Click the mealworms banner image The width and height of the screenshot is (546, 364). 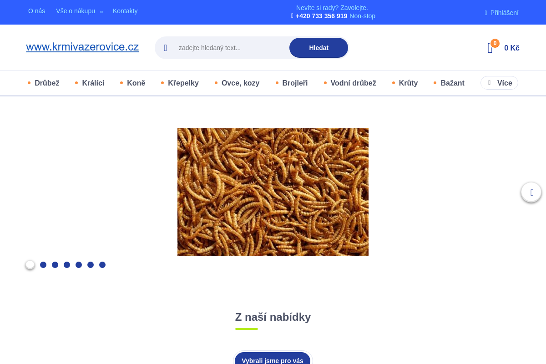click(x=273, y=192)
